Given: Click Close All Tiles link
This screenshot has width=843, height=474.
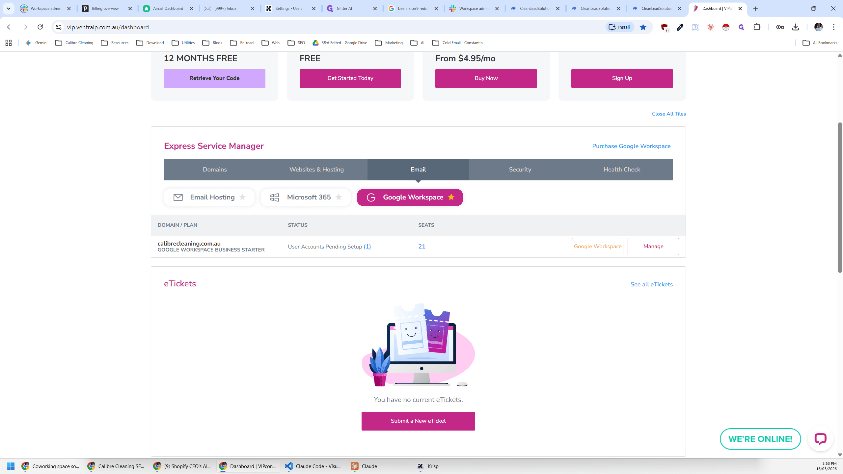Looking at the screenshot, I should [x=669, y=114].
